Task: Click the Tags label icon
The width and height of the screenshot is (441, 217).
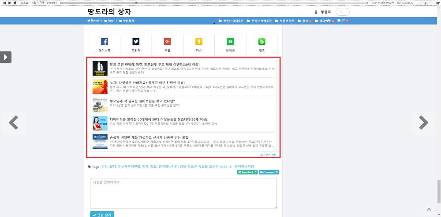Action: pyautogui.click(x=89, y=166)
